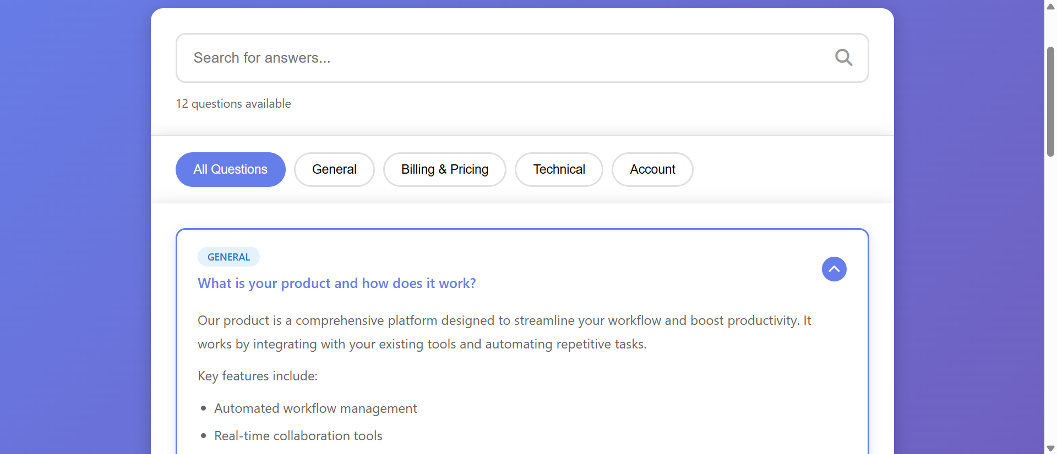Collapse the product question with chevron
Image resolution: width=1057 pixels, height=454 pixels.
coord(834,269)
